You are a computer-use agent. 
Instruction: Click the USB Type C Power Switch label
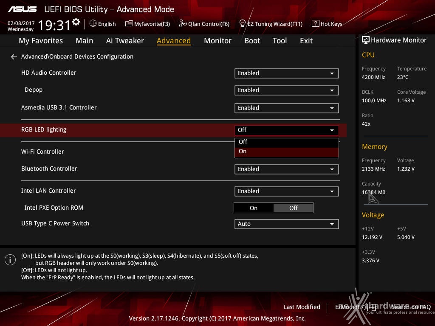pyautogui.click(x=55, y=223)
